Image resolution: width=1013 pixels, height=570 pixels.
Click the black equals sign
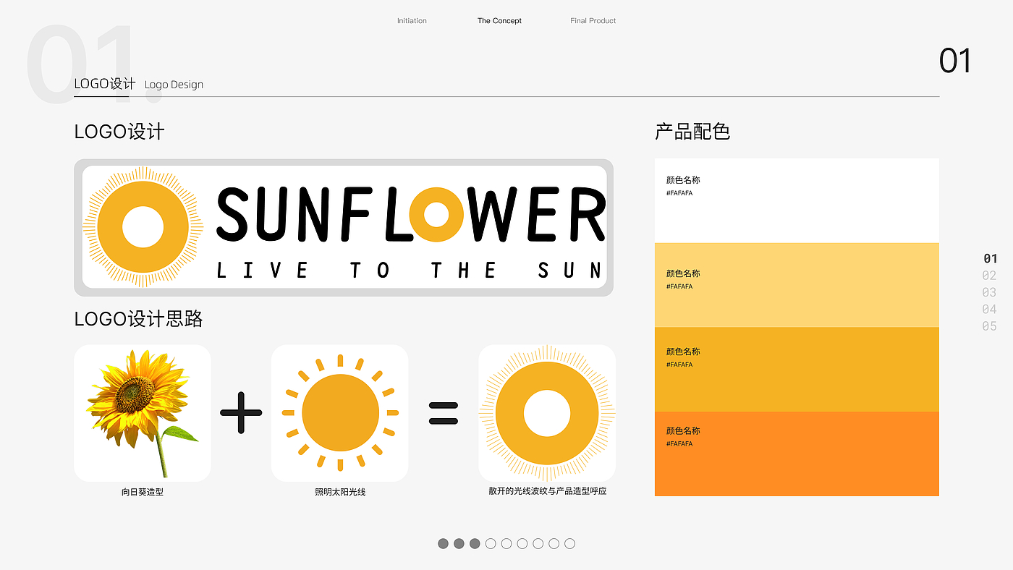[x=444, y=412]
